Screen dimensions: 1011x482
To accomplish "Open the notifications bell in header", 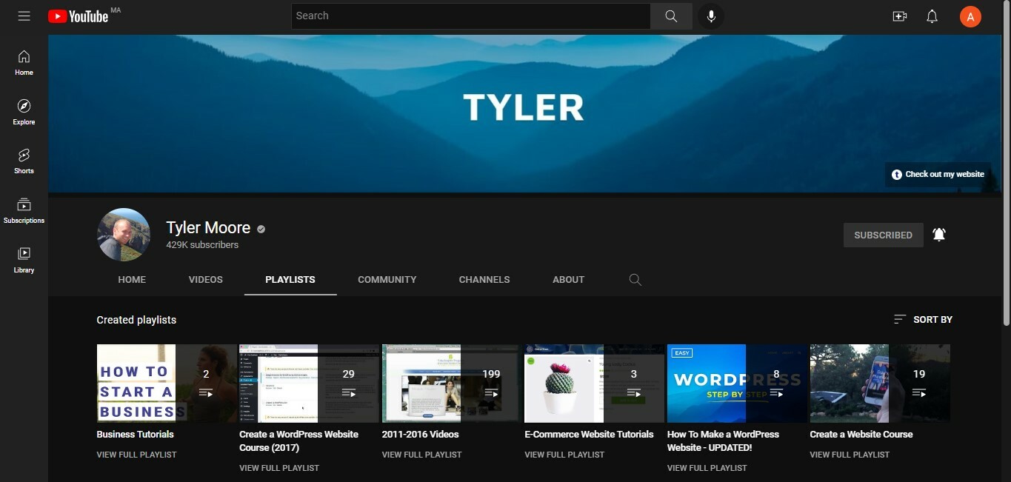I will coord(932,16).
